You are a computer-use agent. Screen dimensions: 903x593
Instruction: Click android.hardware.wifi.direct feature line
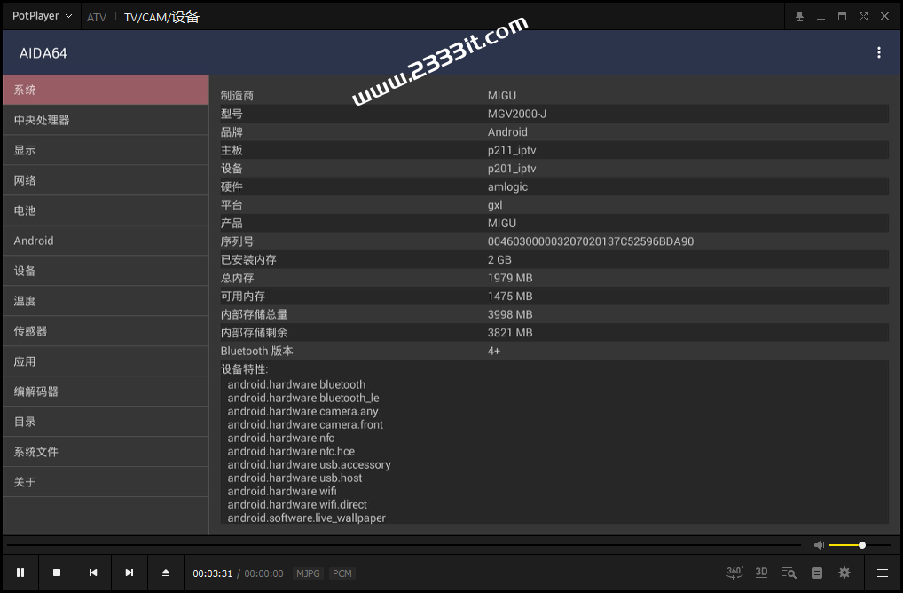pos(297,504)
